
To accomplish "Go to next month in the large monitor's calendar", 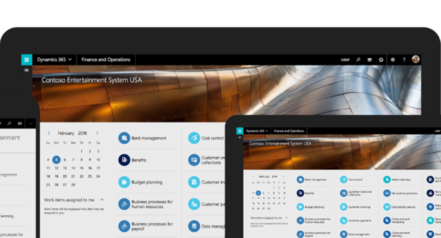I will (98, 133).
